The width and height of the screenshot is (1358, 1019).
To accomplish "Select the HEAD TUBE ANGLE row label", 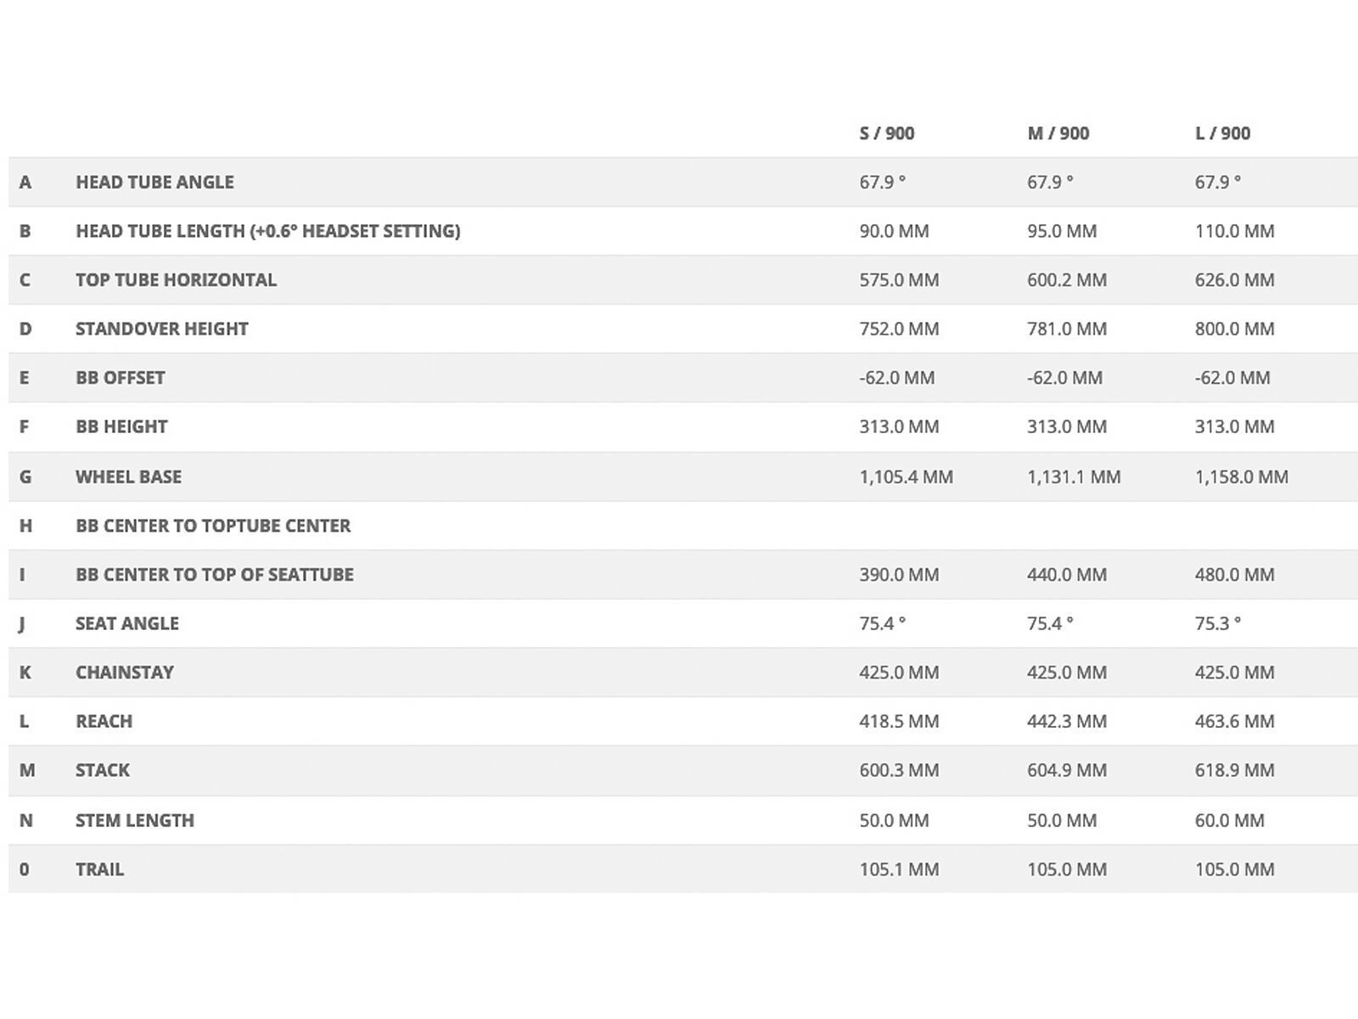I will pyautogui.click(x=154, y=182).
